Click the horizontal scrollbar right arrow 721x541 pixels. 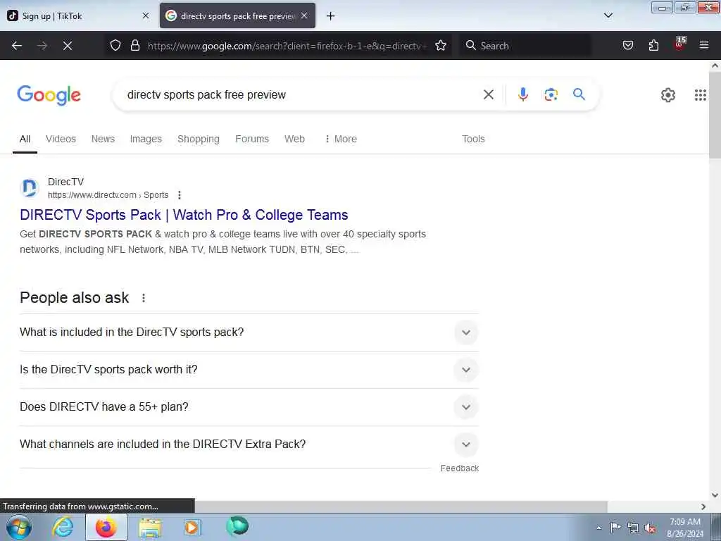click(x=703, y=506)
